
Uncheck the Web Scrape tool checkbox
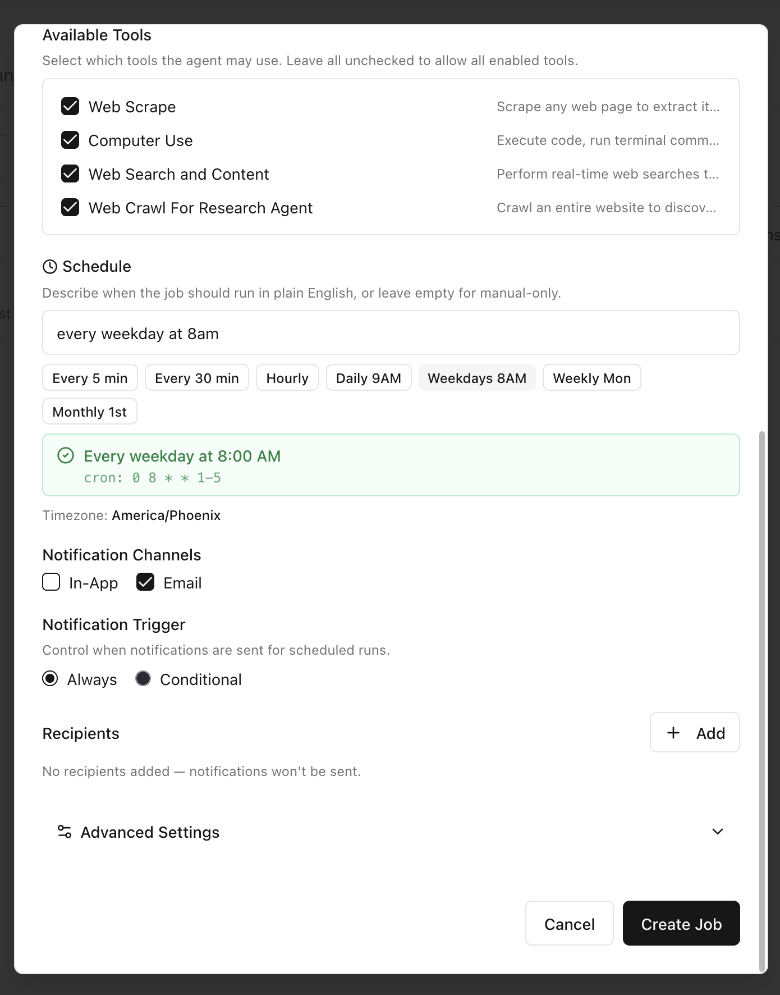70,106
